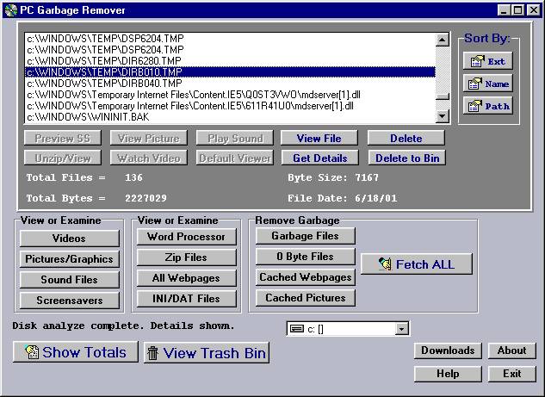Sort the file list by Name
The height and width of the screenshot is (397, 545).
(487, 84)
